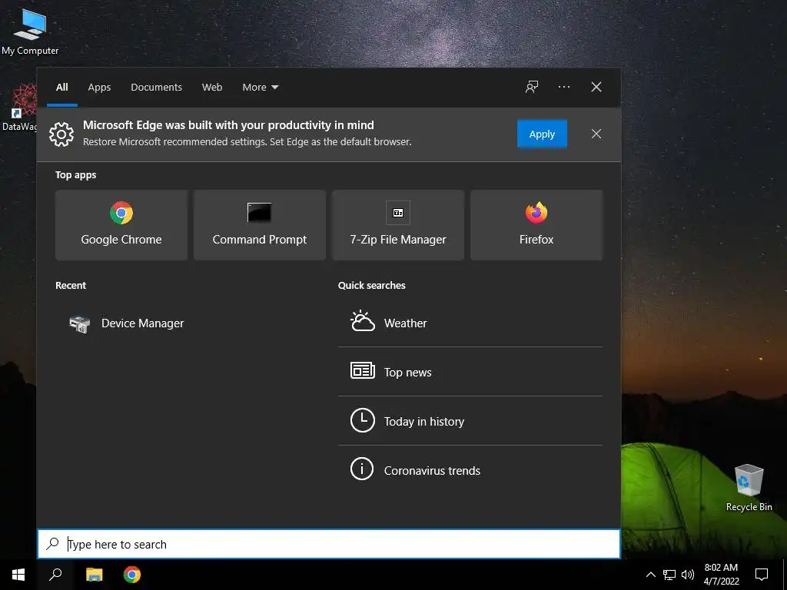The width and height of the screenshot is (787, 590).
Task: Dismiss the Microsoft Edge banner
Action: click(x=596, y=134)
